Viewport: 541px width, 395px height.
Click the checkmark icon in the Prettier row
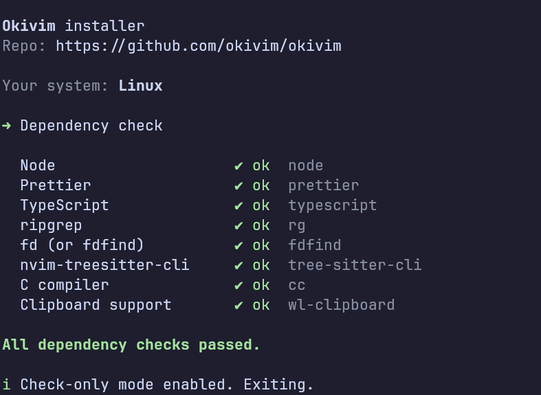(x=239, y=185)
